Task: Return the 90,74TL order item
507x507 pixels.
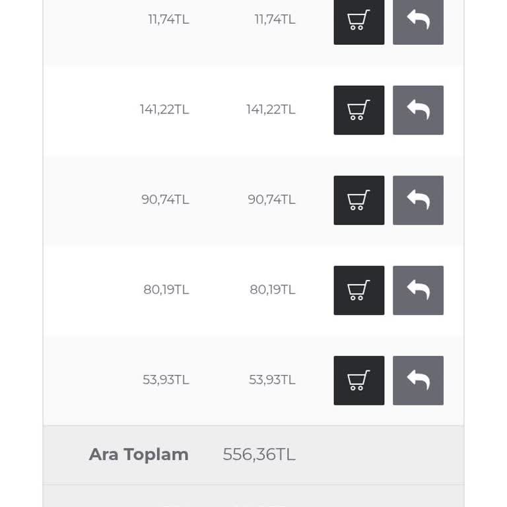Action: [x=418, y=200]
